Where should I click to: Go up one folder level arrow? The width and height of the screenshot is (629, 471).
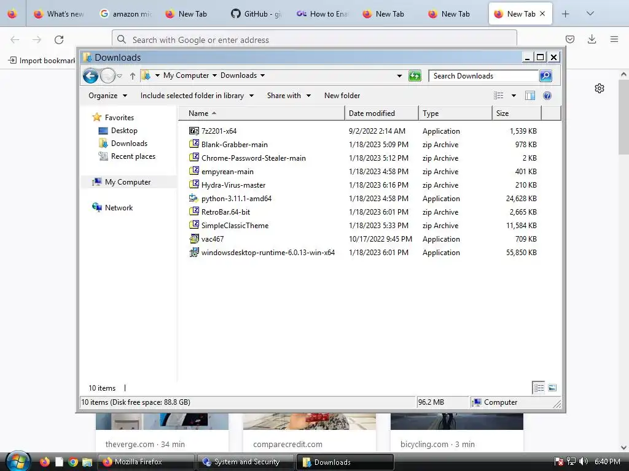(x=133, y=75)
